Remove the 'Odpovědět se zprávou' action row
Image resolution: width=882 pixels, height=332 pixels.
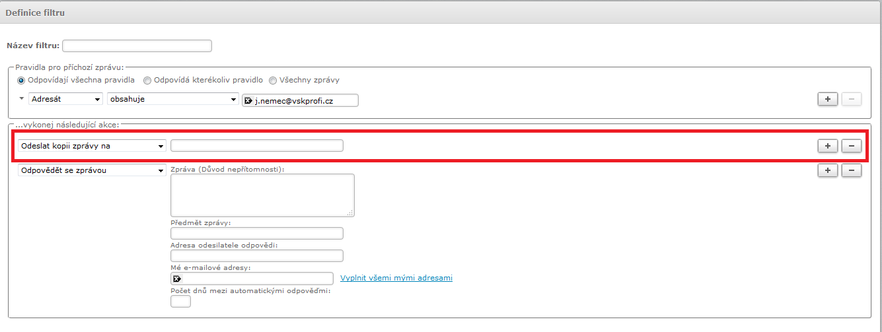point(851,170)
